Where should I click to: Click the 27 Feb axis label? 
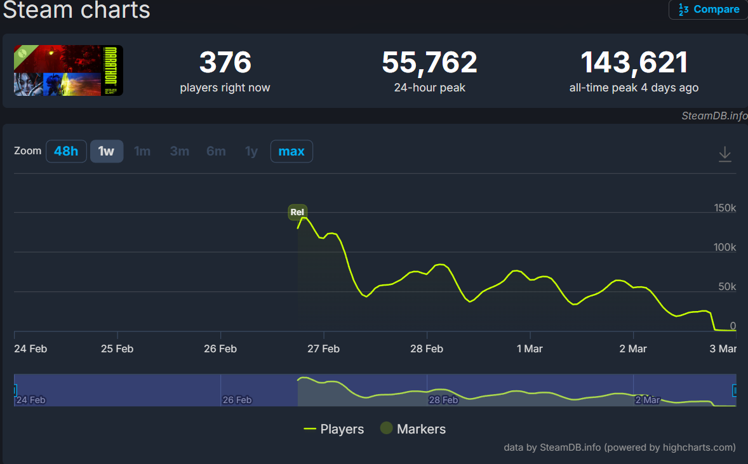pos(323,348)
